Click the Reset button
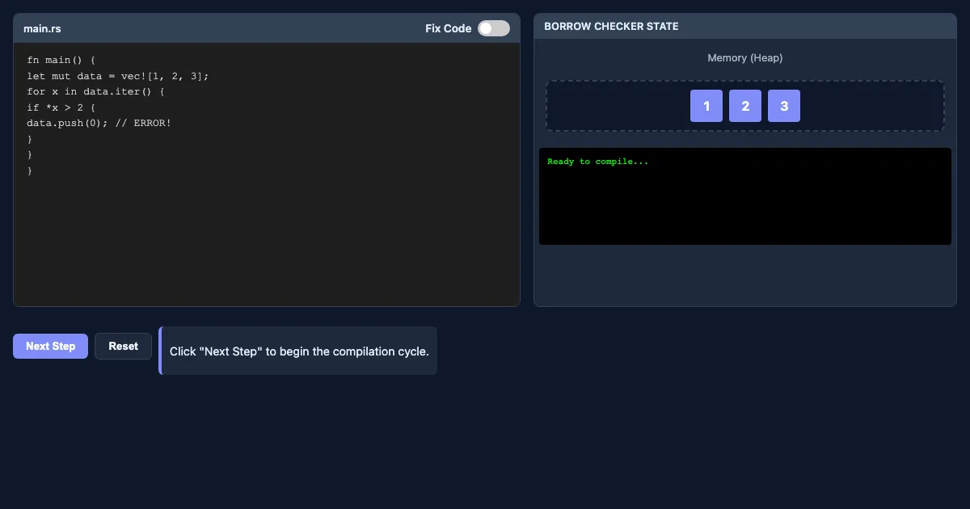This screenshot has height=509, width=970. pos(123,346)
